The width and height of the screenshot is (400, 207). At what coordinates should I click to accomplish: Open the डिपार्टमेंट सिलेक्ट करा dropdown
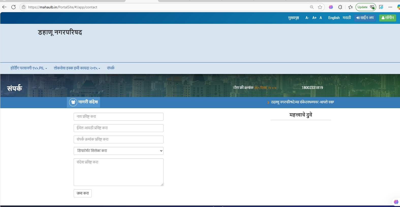pyautogui.click(x=119, y=151)
